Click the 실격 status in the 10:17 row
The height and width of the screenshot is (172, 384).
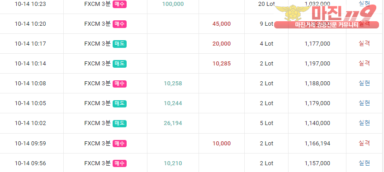[364, 43]
